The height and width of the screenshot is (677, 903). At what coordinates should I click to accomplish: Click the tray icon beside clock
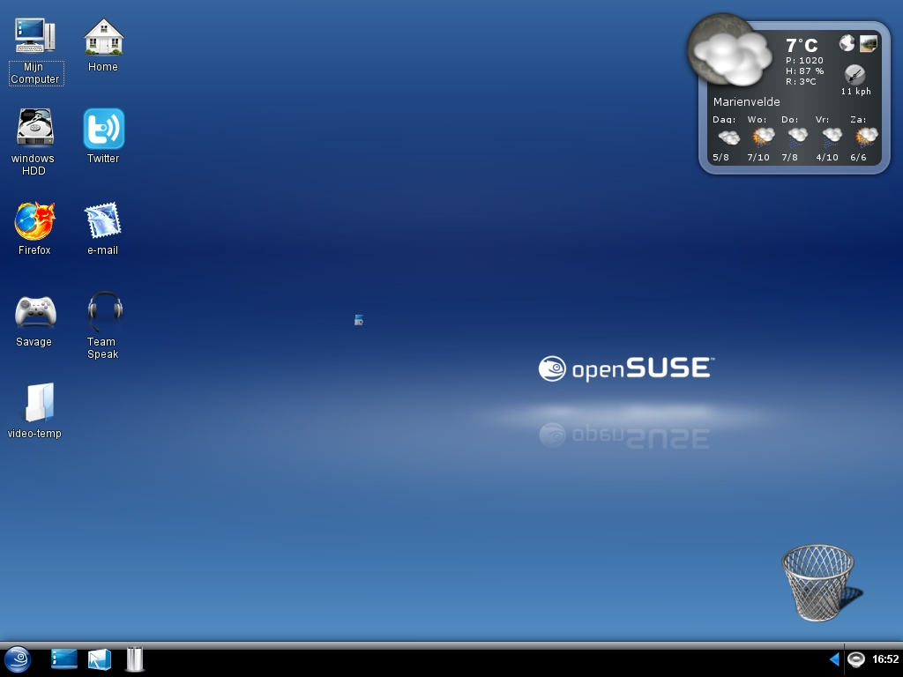tap(855, 659)
